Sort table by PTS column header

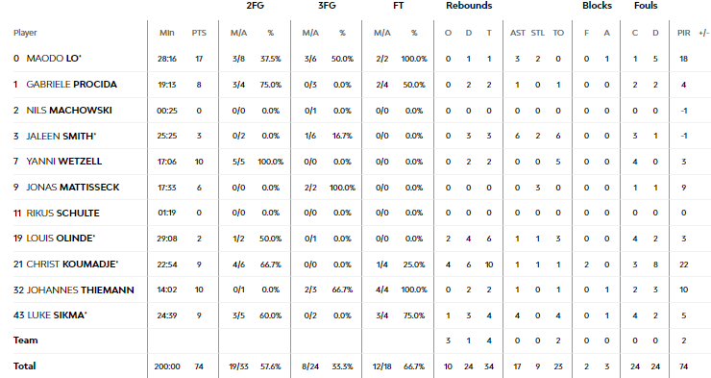pyautogui.click(x=199, y=33)
